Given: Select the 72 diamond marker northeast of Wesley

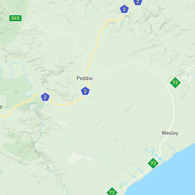Looking at the screenshot, I should click(175, 83).
